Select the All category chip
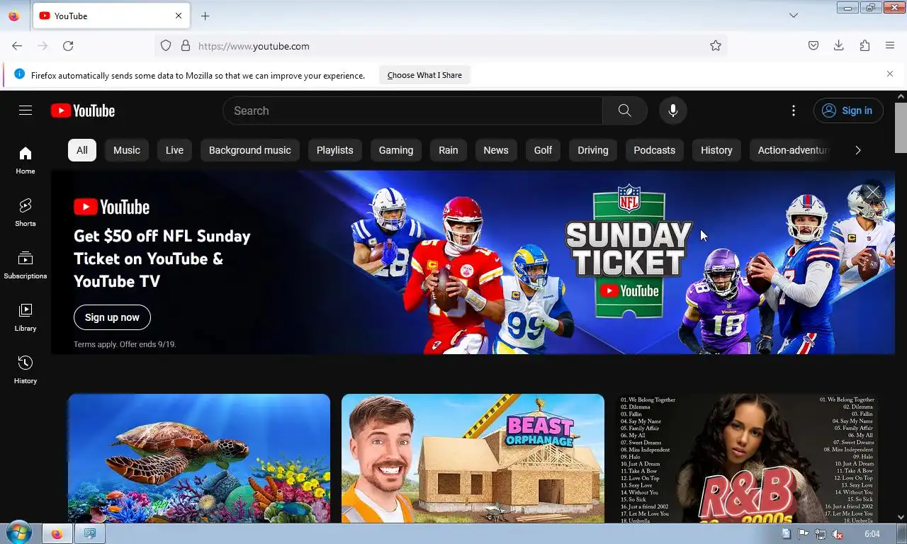The width and height of the screenshot is (907, 544). tap(82, 150)
